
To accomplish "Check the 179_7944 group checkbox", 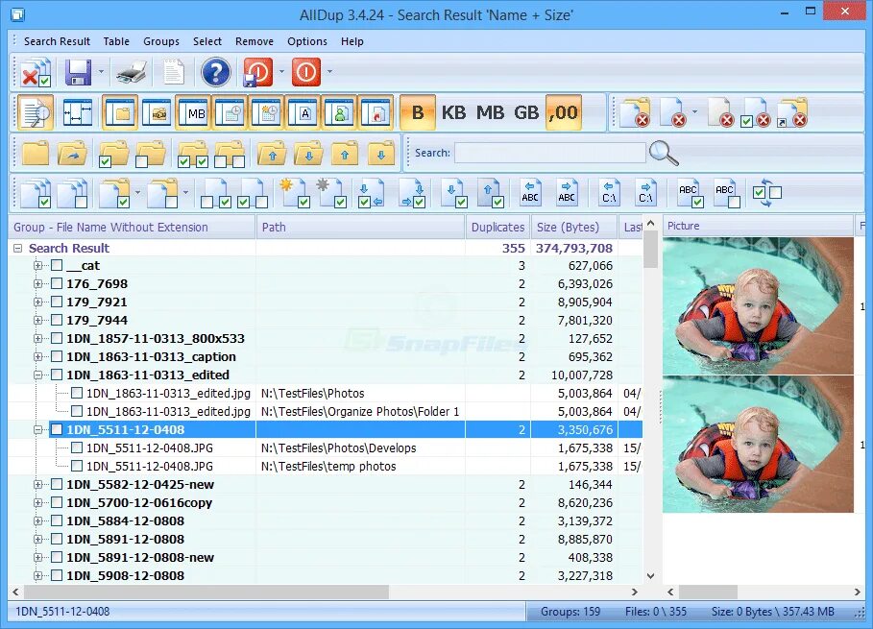I will point(57,320).
